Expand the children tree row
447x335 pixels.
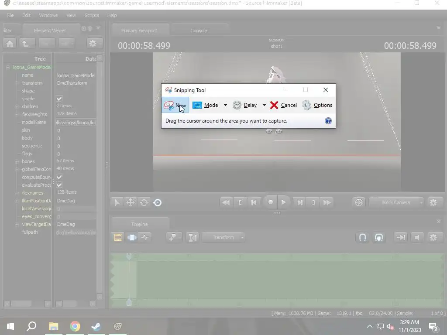pos(17,106)
